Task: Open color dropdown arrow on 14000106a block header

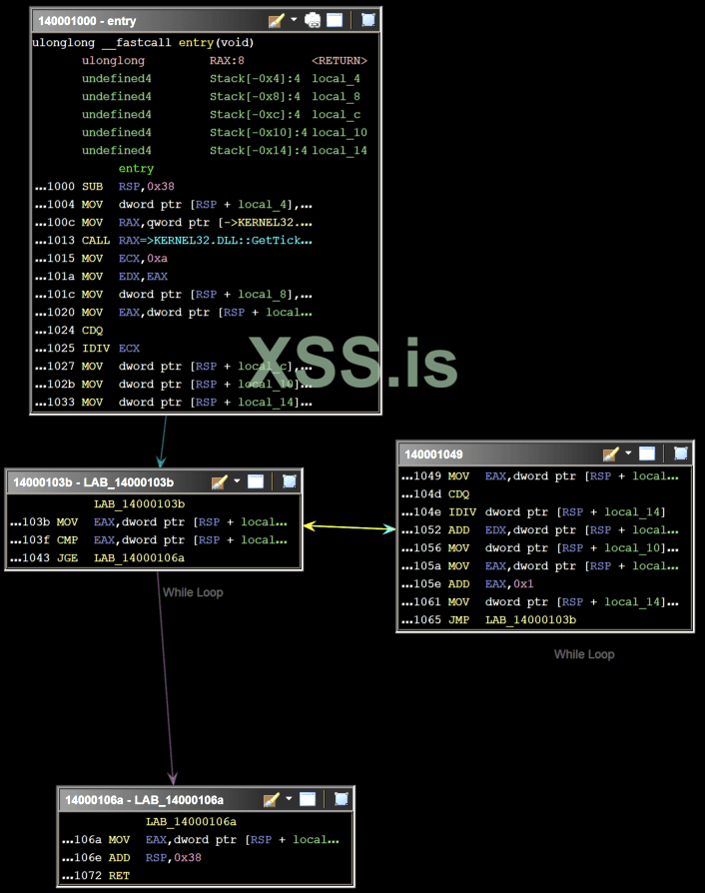Action: [289, 798]
